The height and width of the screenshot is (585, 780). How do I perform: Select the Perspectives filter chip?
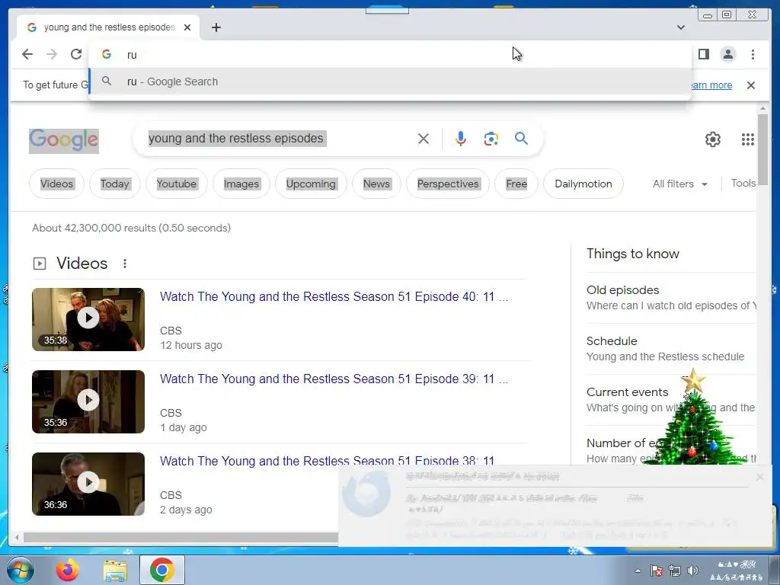click(x=448, y=184)
